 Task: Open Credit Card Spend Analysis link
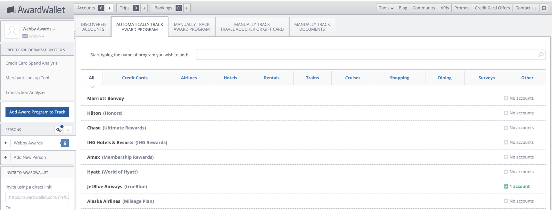(31, 63)
